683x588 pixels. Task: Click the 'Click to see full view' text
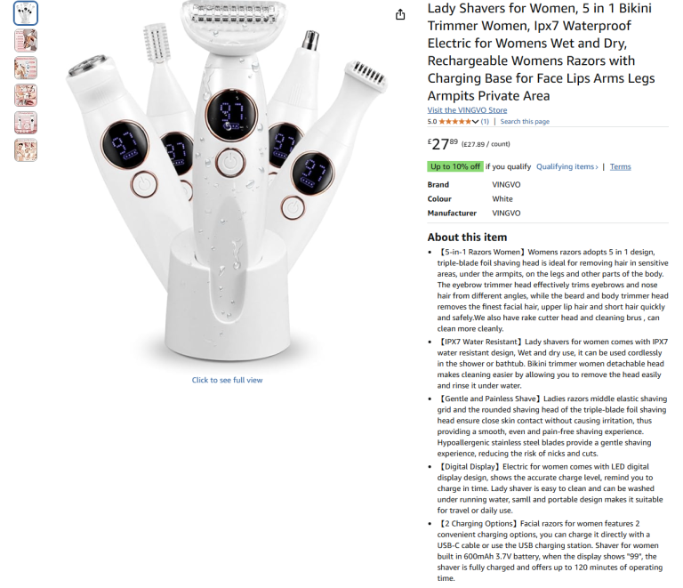pos(227,380)
